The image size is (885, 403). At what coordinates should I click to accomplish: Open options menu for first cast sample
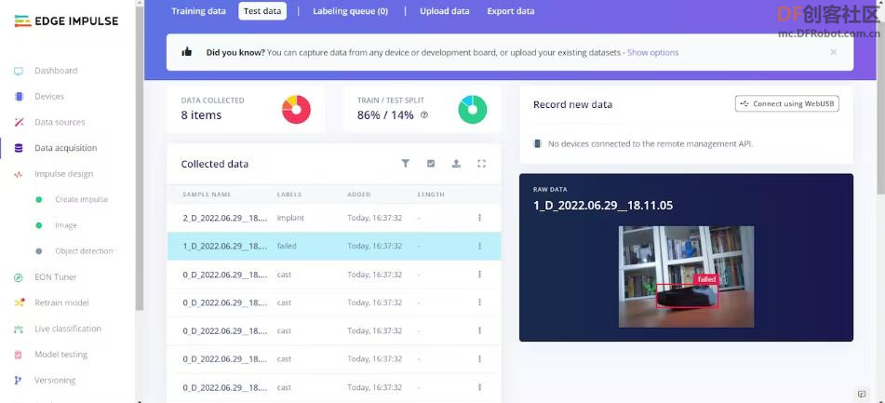(x=480, y=275)
